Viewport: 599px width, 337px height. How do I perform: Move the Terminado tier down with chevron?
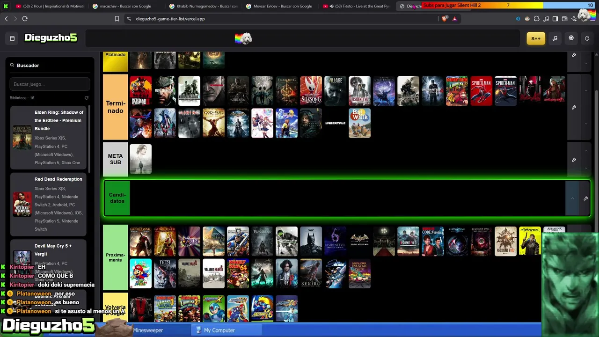pos(586,124)
